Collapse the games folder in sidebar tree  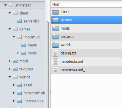pyautogui.click(x=9, y=29)
